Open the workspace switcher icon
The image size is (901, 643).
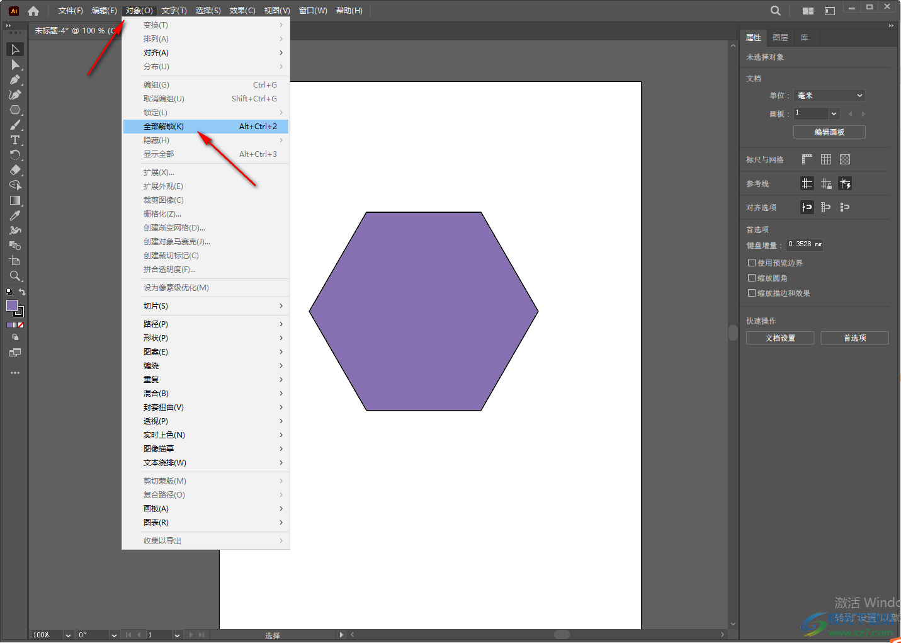click(830, 11)
